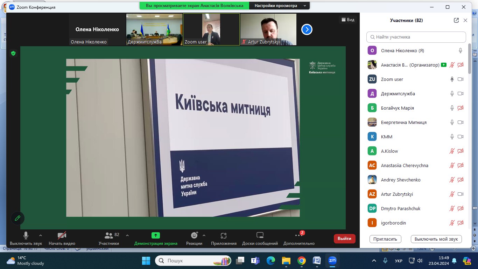Open File Explorer from taskbar
This screenshot has height=269, width=478.
click(286, 261)
